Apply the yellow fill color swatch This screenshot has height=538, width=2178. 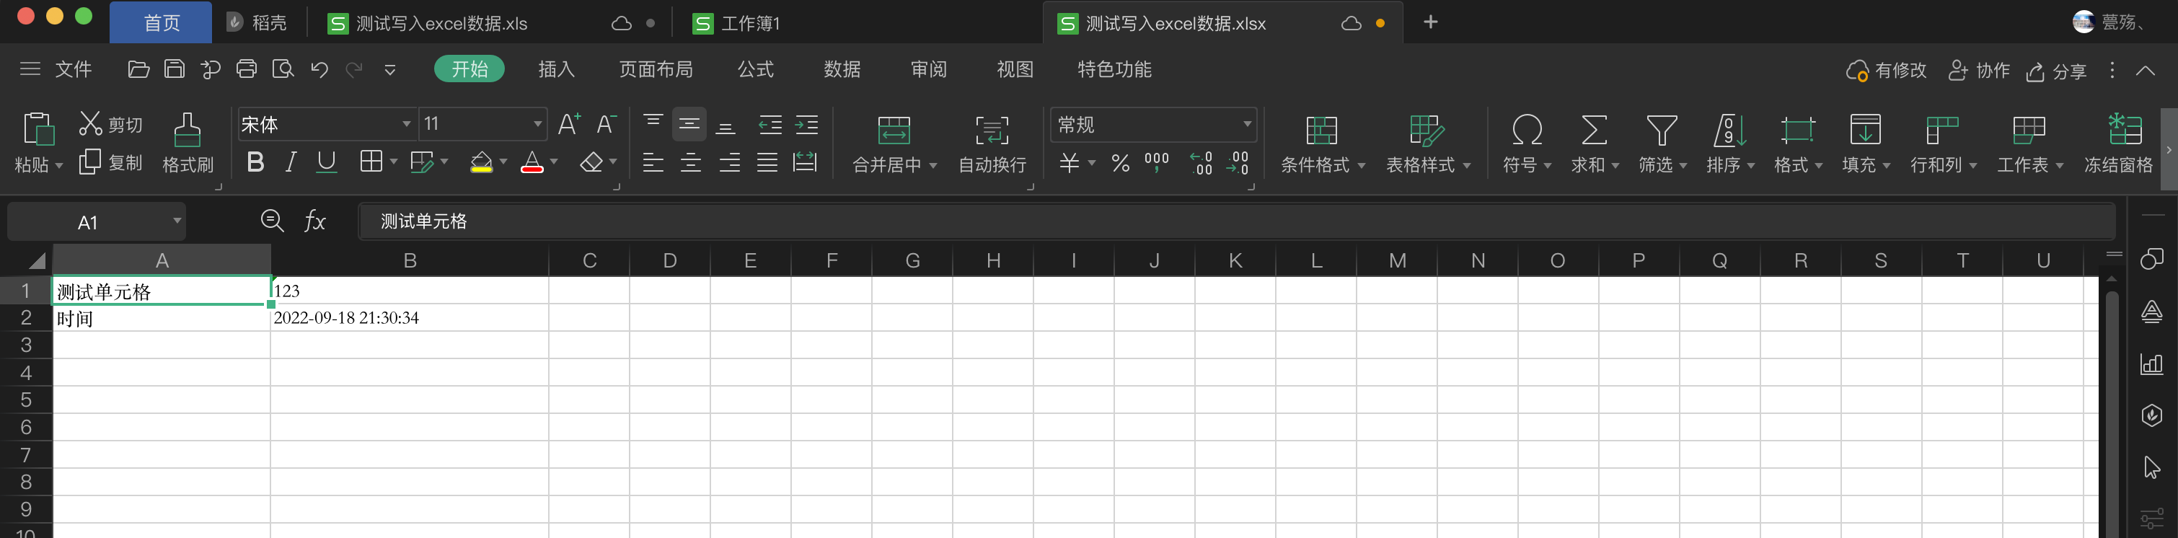[481, 162]
